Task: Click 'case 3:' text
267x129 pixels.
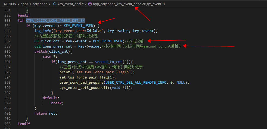Action: pyautogui.click(x=50, y=56)
